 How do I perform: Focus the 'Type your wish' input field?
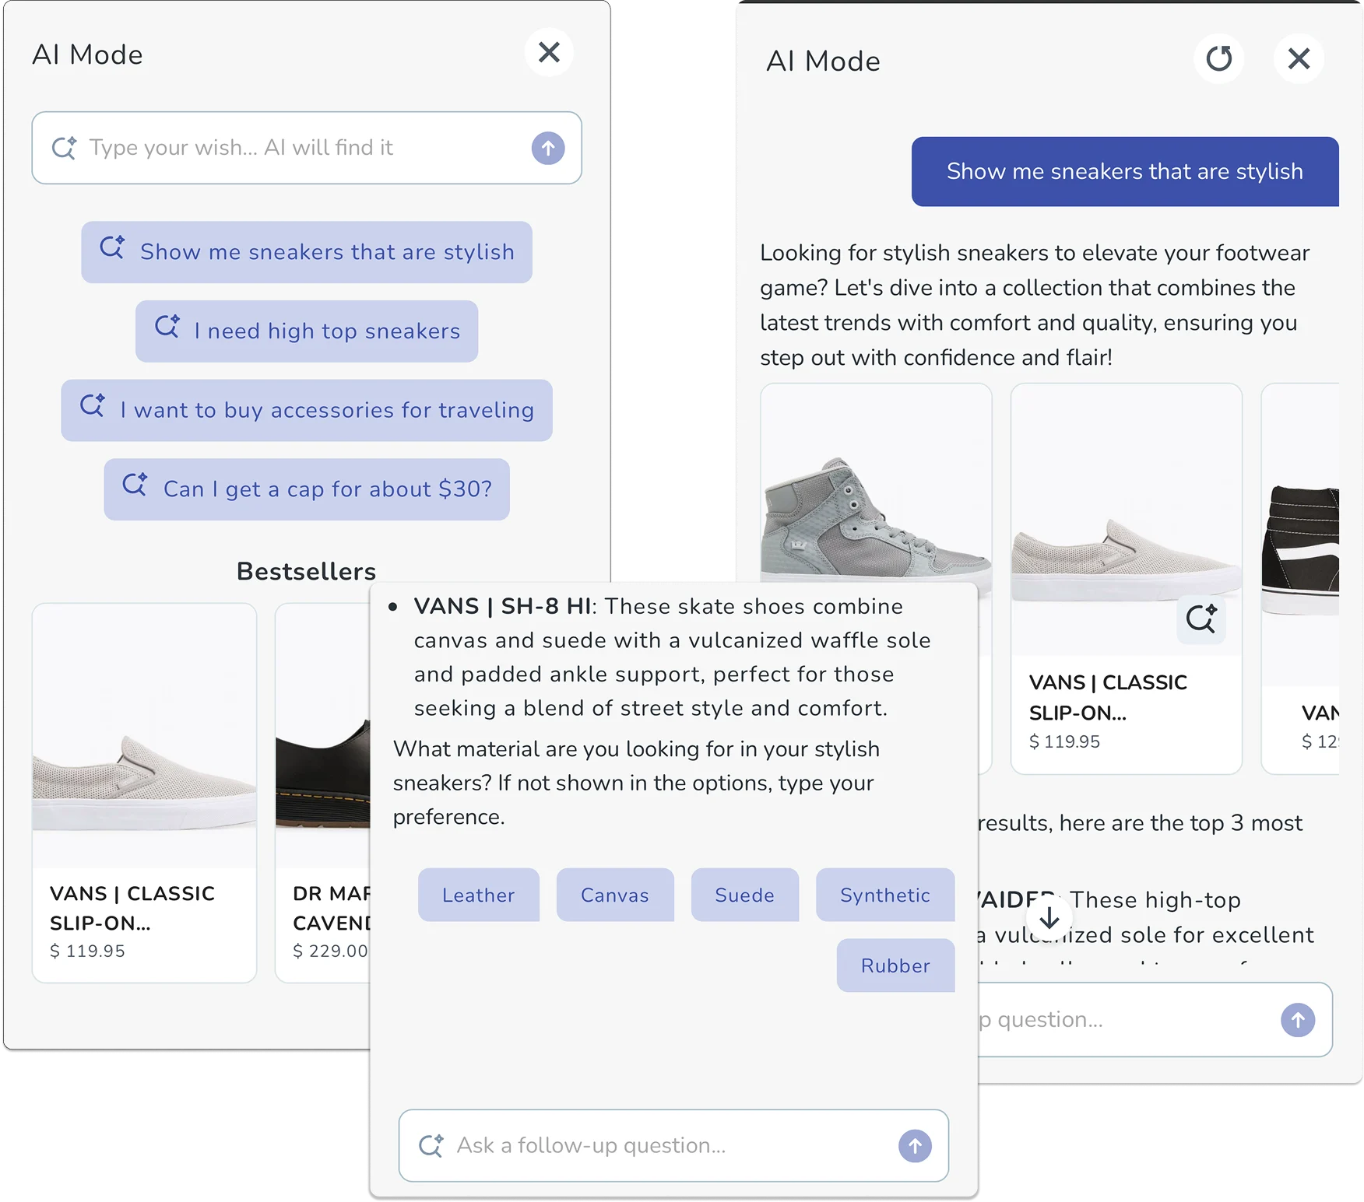307,148
